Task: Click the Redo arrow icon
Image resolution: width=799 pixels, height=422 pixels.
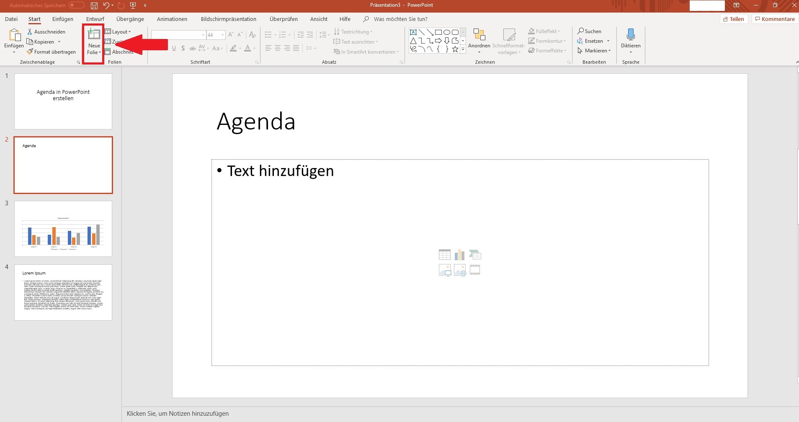Action: (x=121, y=5)
